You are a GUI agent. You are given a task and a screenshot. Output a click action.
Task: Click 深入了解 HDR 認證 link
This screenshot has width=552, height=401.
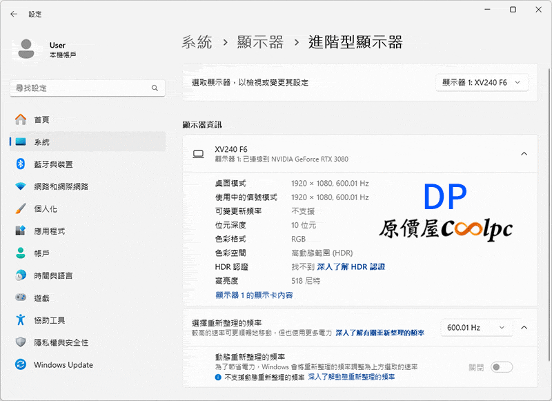(x=351, y=266)
